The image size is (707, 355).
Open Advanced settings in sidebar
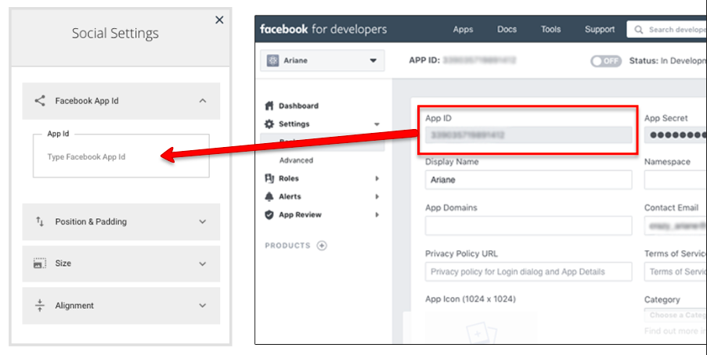point(296,160)
